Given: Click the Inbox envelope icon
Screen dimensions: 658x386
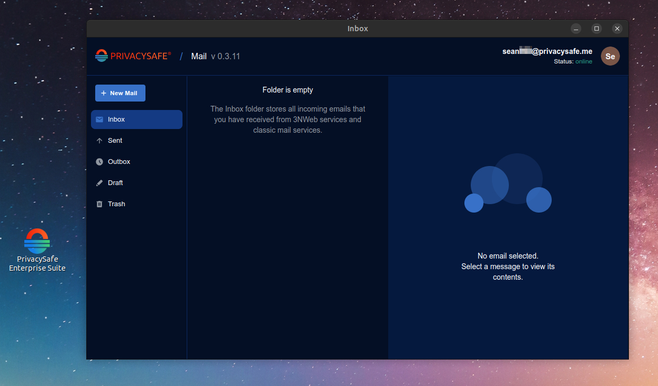Looking at the screenshot, I should (x=99, y=120).
